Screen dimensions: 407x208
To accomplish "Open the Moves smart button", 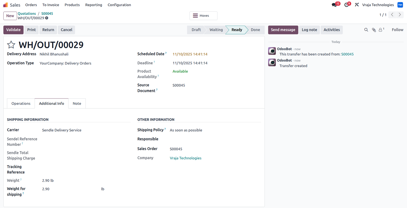I will tap(203, 15).
